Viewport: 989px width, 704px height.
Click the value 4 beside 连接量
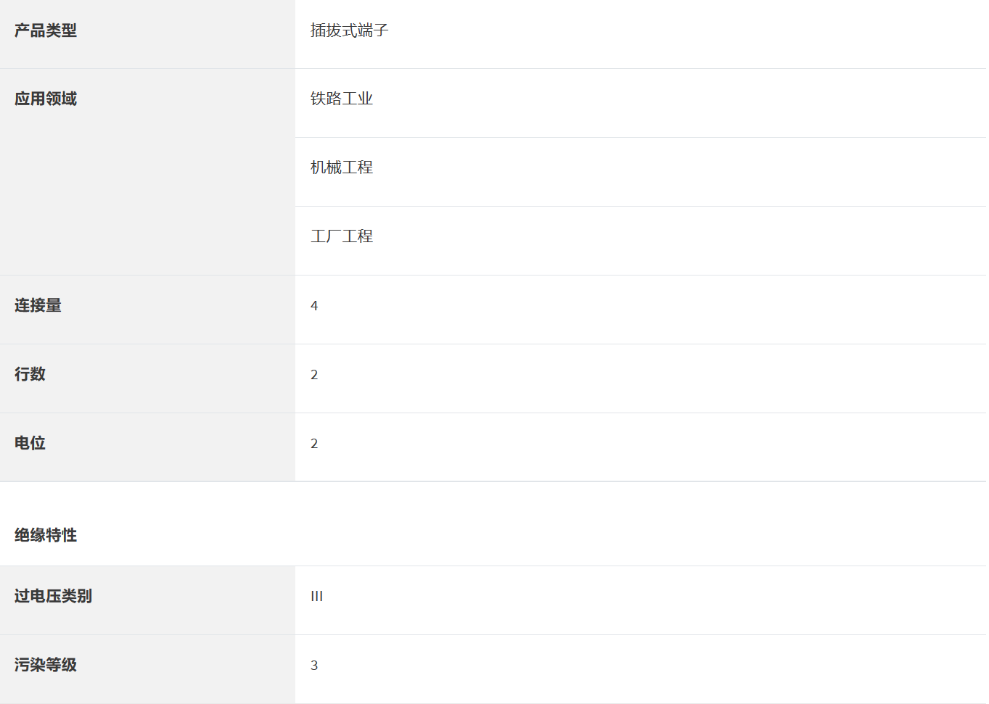click(x=314, y=306)
